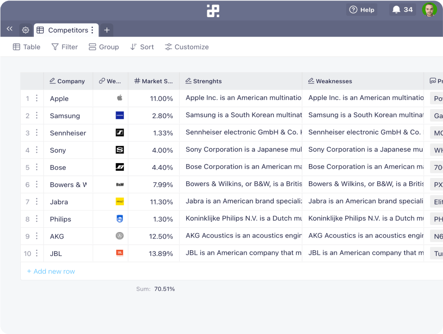Click the 2.80% market share cell
This screenshot has width=443, height=334.
154,116
